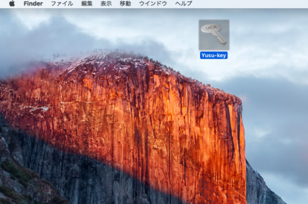Image resolution: width=308 pixels, height=204 pixels.
Task: Click the dark rock shadow on wallpaper
Action: point(78,176)
